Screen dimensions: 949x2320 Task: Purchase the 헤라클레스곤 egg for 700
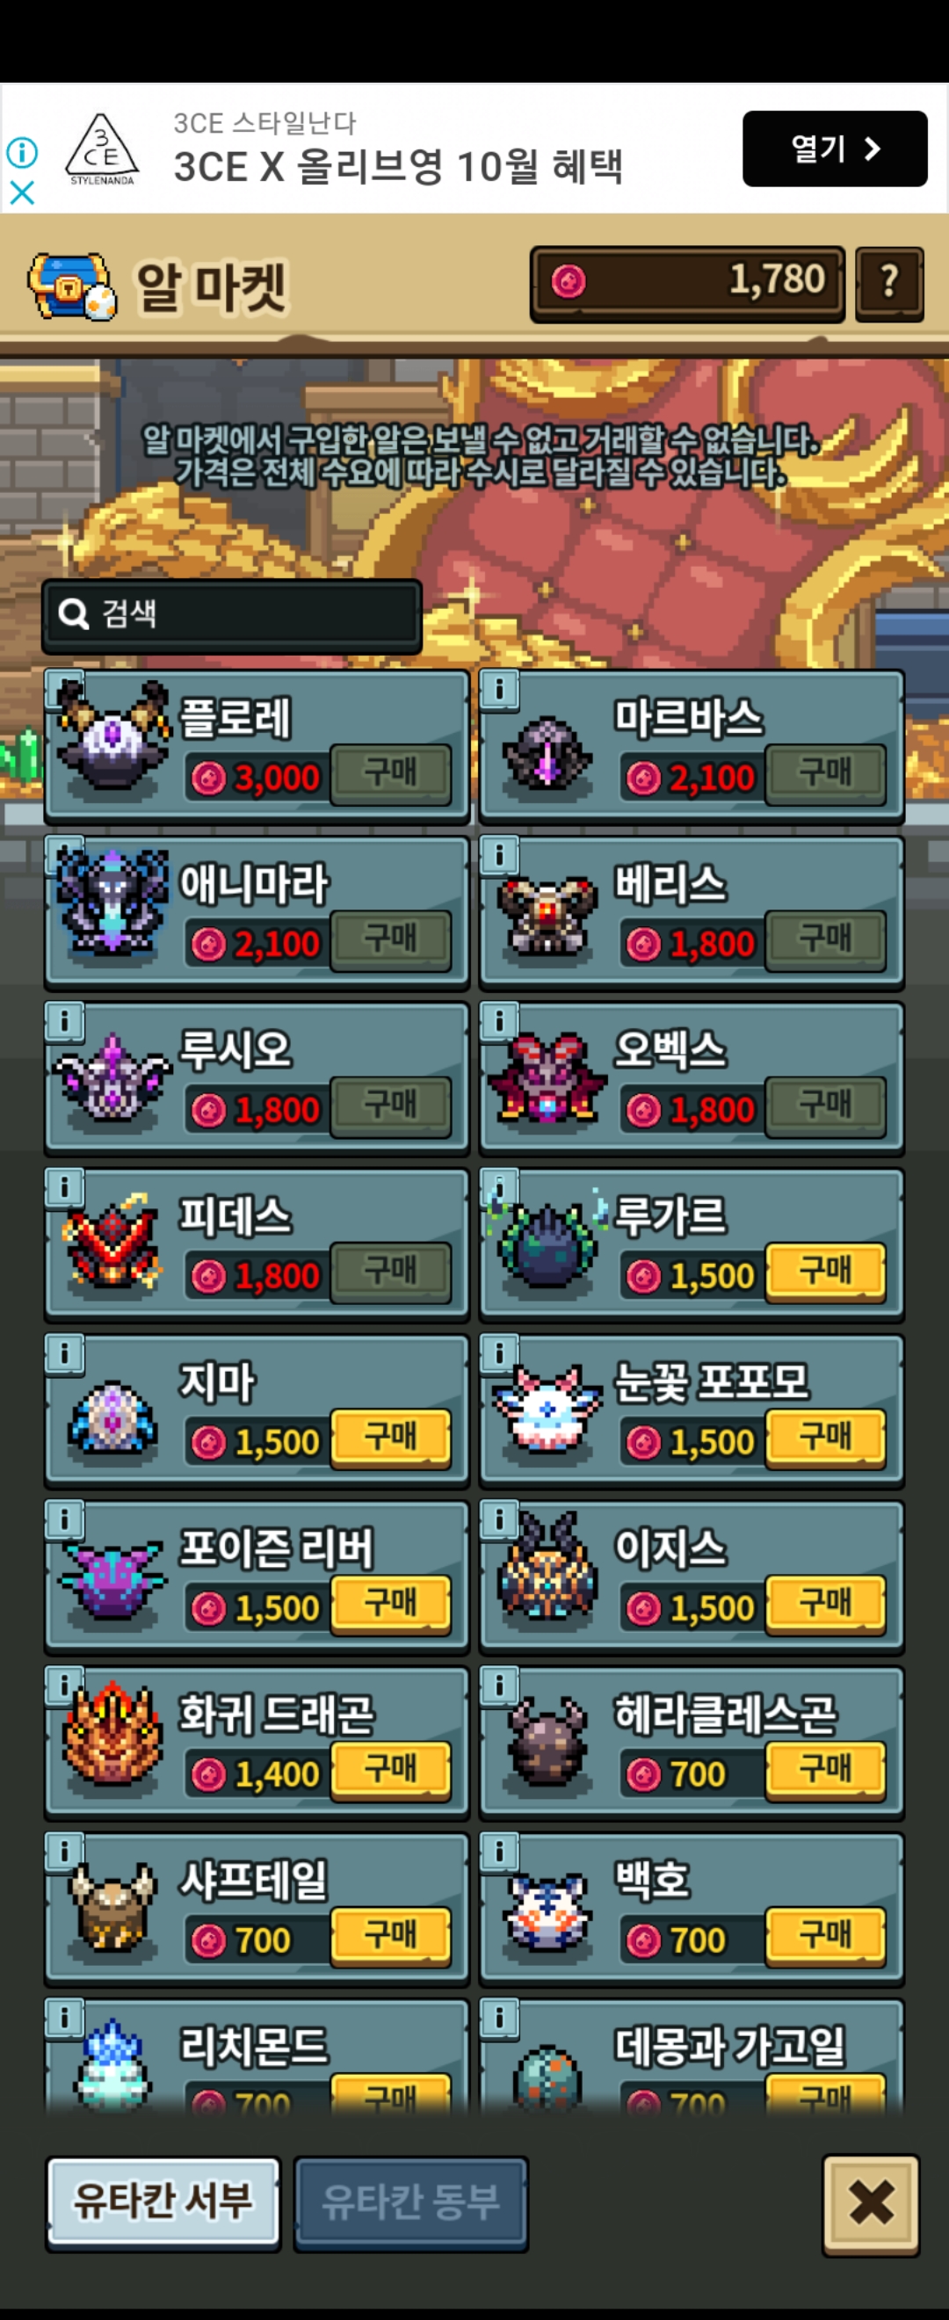tap(826, 1770)
